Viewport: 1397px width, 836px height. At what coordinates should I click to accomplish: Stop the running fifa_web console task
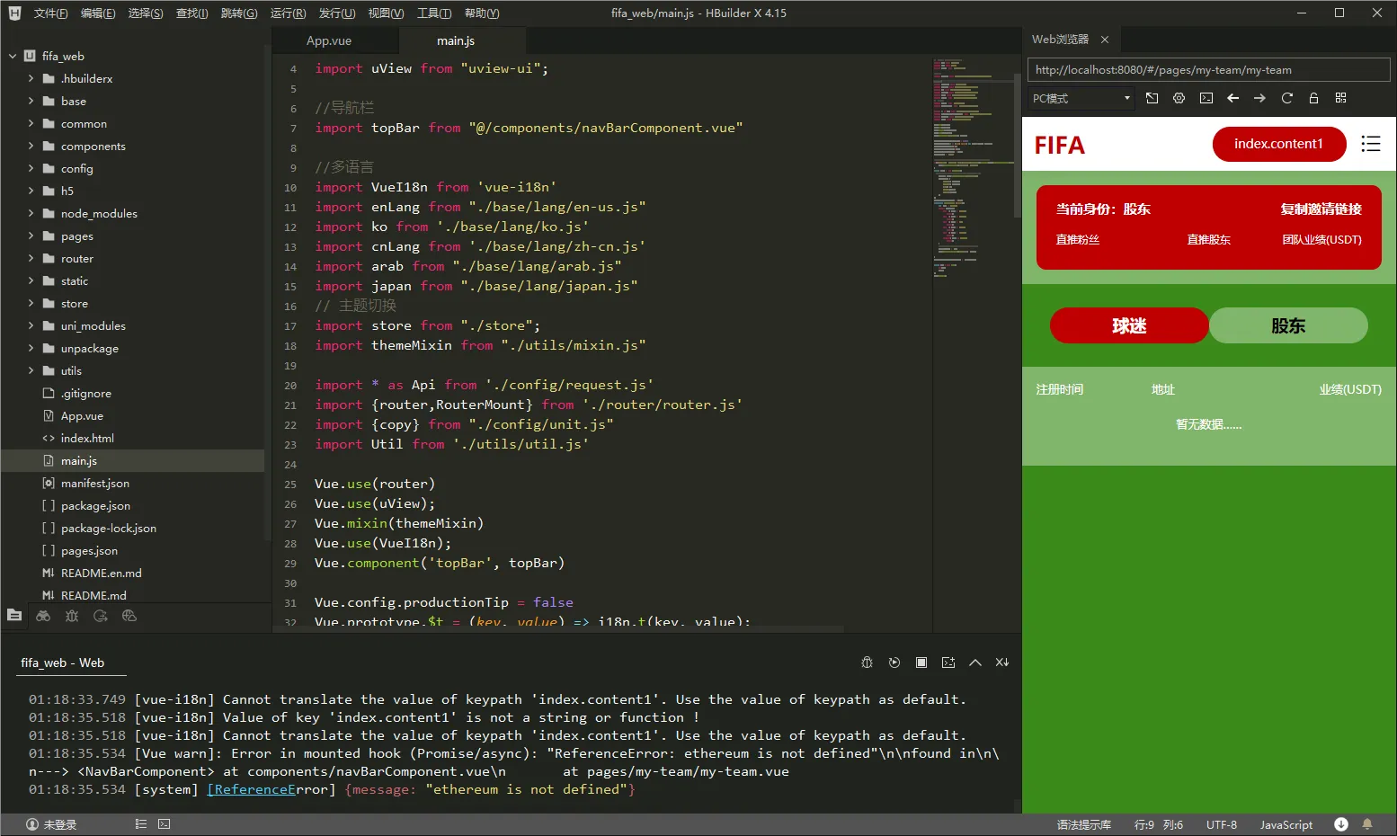pos(921,663)
